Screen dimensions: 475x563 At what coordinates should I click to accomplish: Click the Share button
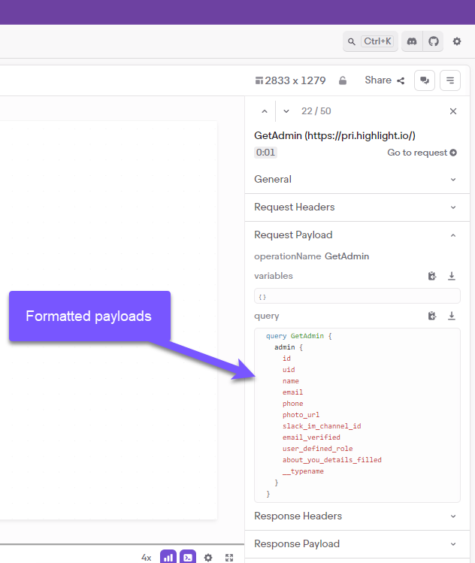pyautogui.click(x=384, y=80)
